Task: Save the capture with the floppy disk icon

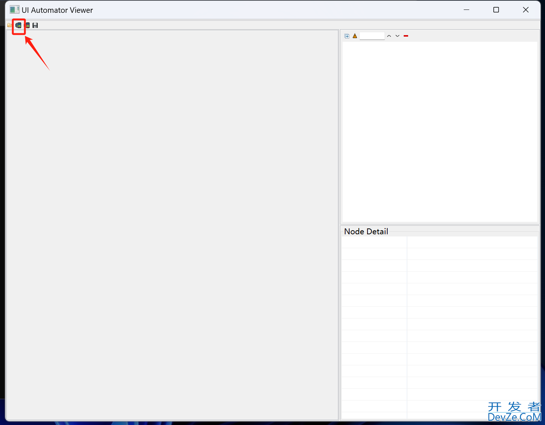Action: [x=35, y=25]
